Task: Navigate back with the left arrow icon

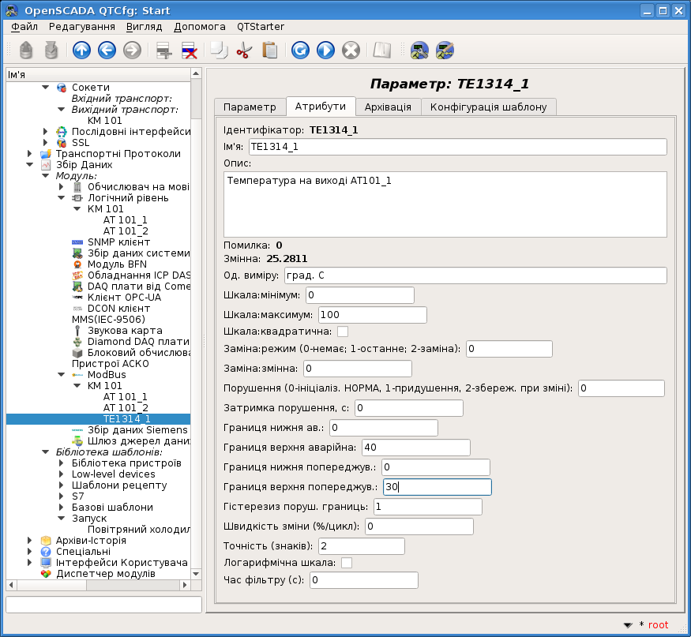Action: coord(107,51)
